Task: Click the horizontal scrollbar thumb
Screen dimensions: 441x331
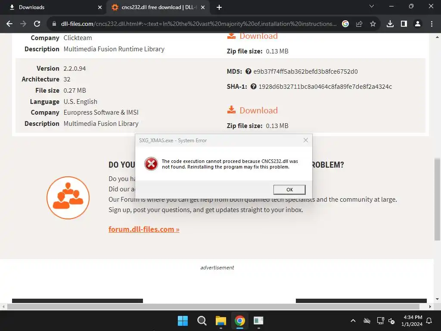Action: [213, 307]
